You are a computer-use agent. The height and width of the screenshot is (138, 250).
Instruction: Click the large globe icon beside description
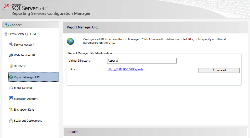click(70, 41)
